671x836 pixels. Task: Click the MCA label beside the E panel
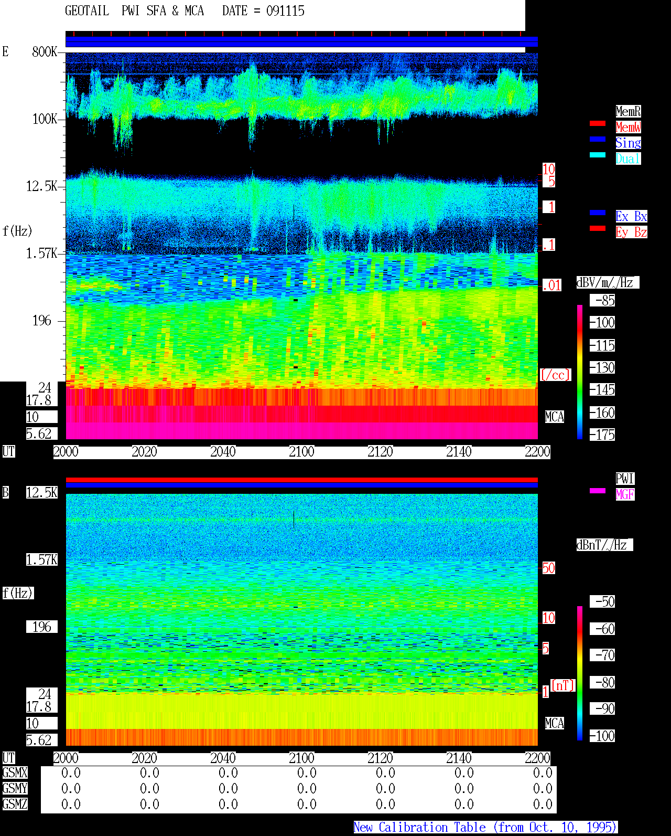(555, 417)
